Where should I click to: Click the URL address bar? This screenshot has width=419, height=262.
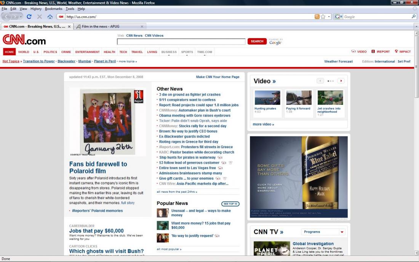pyautogui.click(x=189, y=16)
